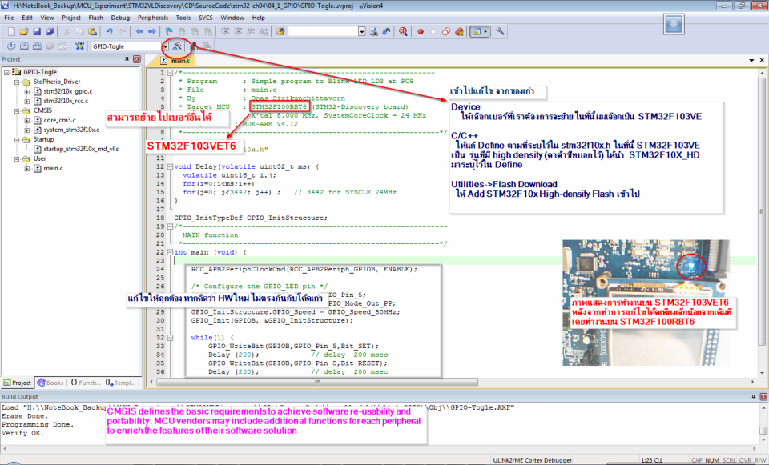769x465 pixels.
Task: Collapse the User group
Action: [x=17, y=158]
